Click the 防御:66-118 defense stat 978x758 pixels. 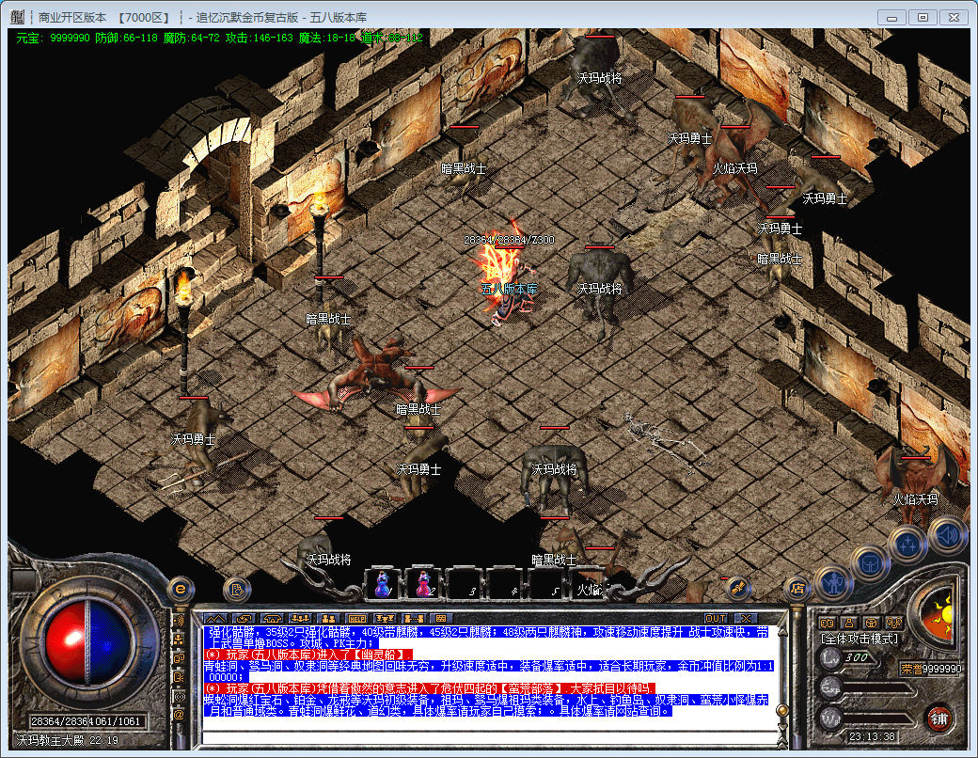[x=127, y=38]
